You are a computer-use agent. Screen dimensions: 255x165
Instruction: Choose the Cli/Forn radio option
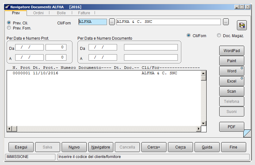[x=189, y=36]
